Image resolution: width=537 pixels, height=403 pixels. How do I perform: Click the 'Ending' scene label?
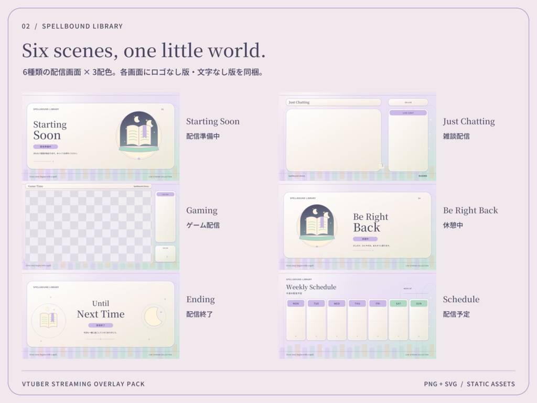tap(200, 300)
